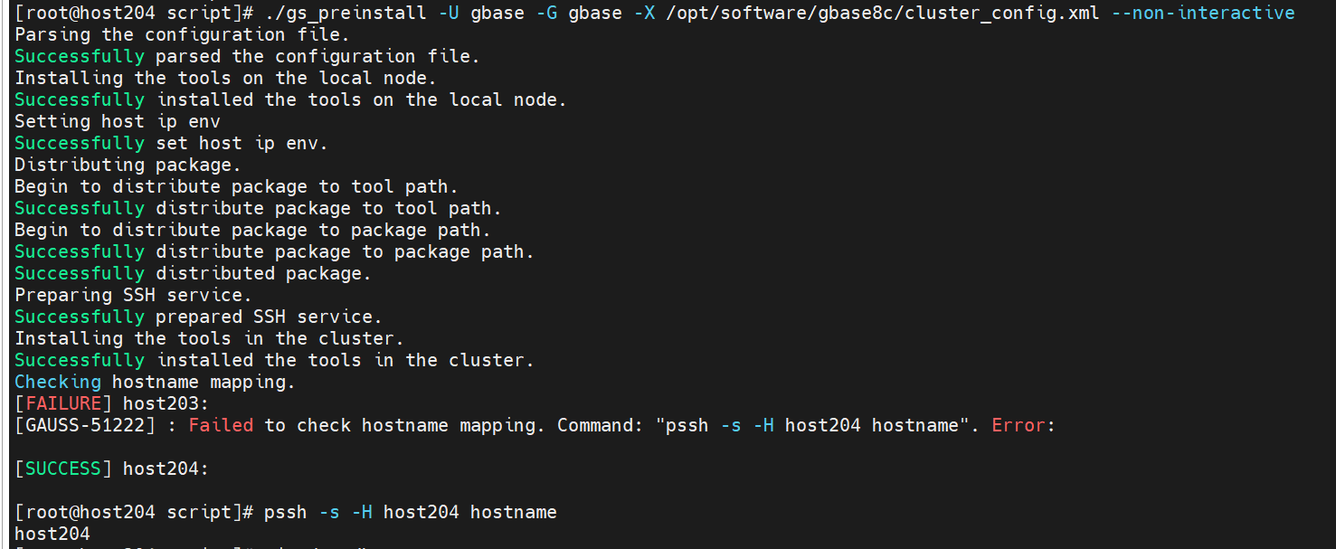Click the red FAILURE label for host203
This screenshot has height=549, width=1336.
click(x=63, y=403)
